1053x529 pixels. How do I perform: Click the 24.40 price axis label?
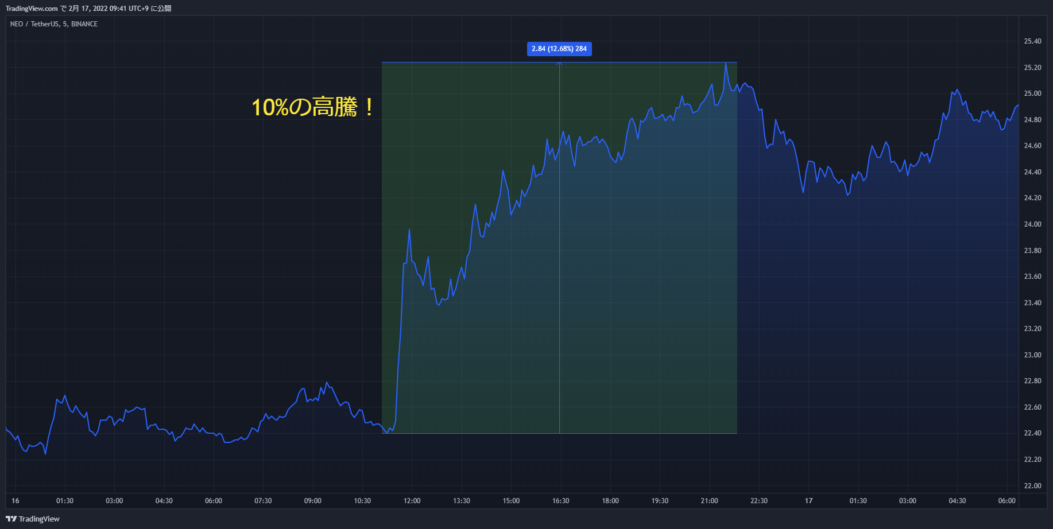pyautogui.click(x=1032, y=172)
